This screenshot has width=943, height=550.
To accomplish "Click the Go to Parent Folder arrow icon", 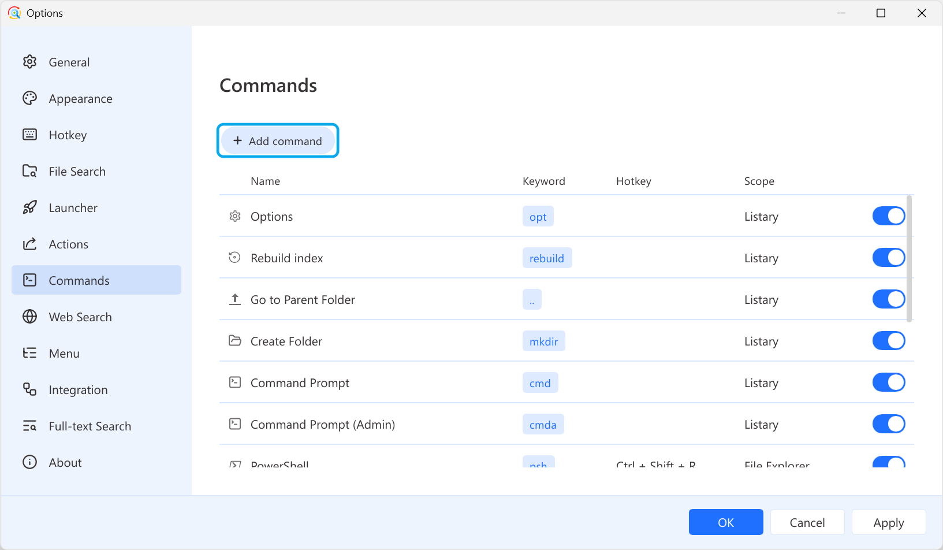I will point(234,299).
